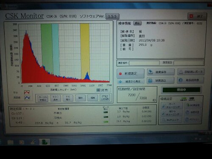
Task: Start Auto Tuning (オートチューニング)
Action: tap(172, 106)
